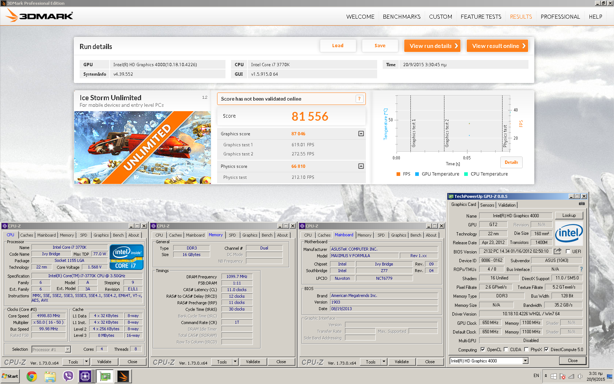Click the 3DMark taskbar icon
The image size is (614, 384).
(123, 376)
